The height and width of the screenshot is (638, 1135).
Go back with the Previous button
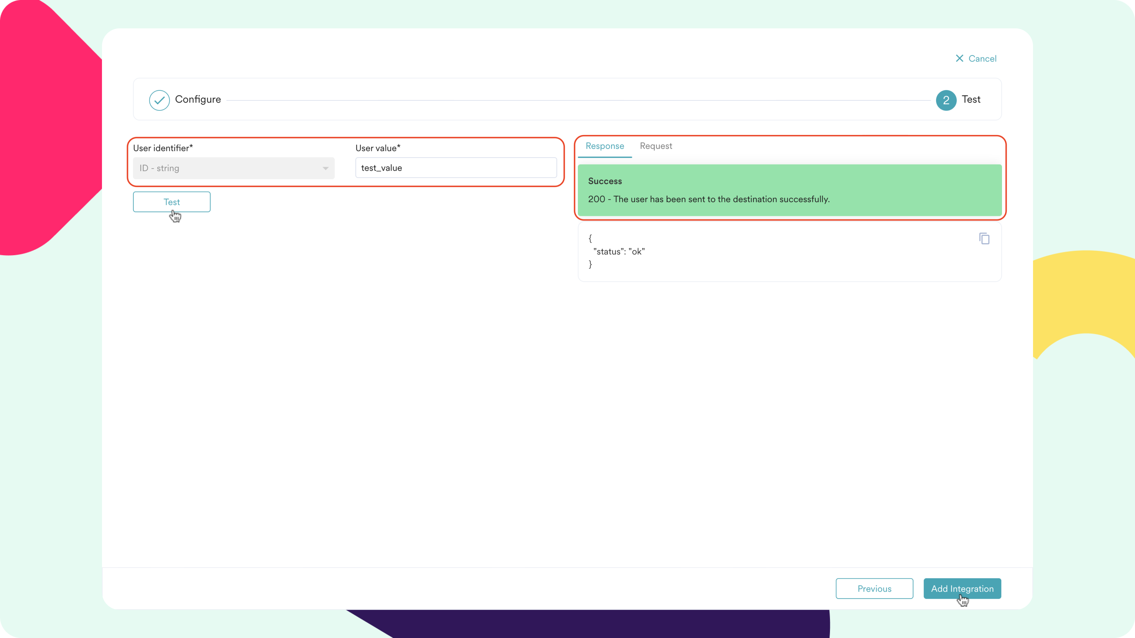(x=874, y=588)
